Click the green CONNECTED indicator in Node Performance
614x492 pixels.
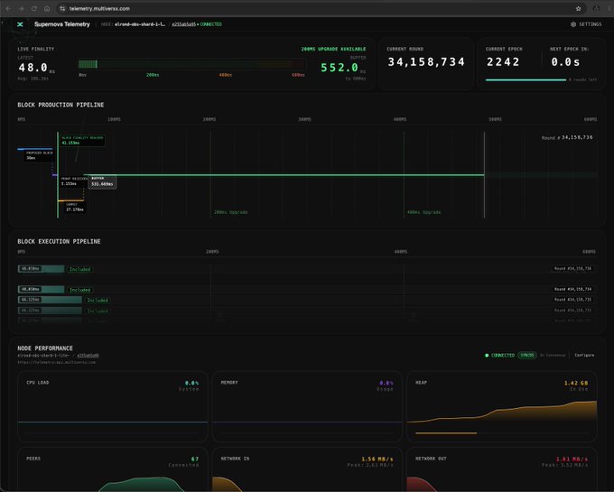click(x=499, y=355)
